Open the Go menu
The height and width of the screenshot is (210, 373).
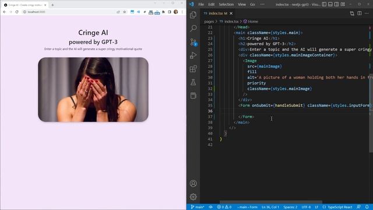pyautogui.click(x=252, y=4)
